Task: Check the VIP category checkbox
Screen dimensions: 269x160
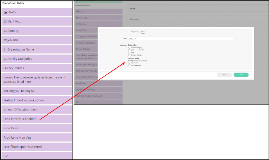Action: pos(140,50)
